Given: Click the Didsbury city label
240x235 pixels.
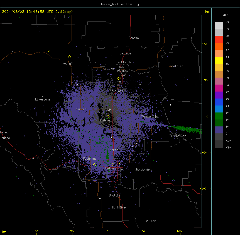Looking at the screenshot, I should [x=107, y=120].
